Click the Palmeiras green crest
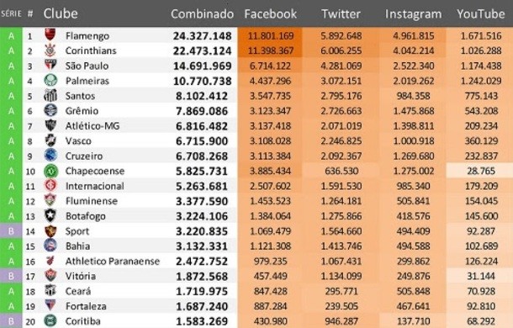Viewport: 513px width, 328px height. pyautogui.click(x=50, y=80)
